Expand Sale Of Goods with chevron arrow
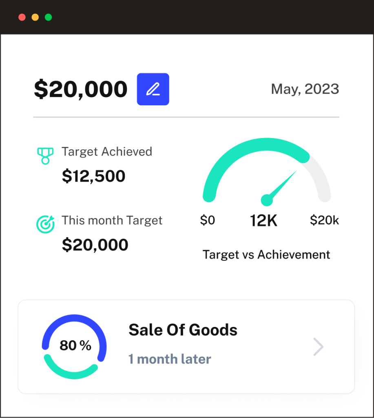This screenshot has width=374, height=418. pyautogui.click(x=318, y=347)
